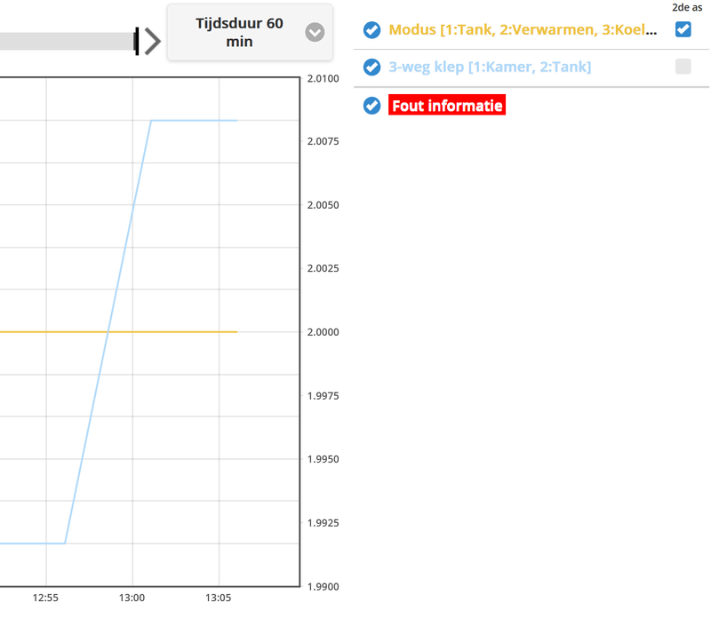Click the black time slider handle

tap(137, 41)
